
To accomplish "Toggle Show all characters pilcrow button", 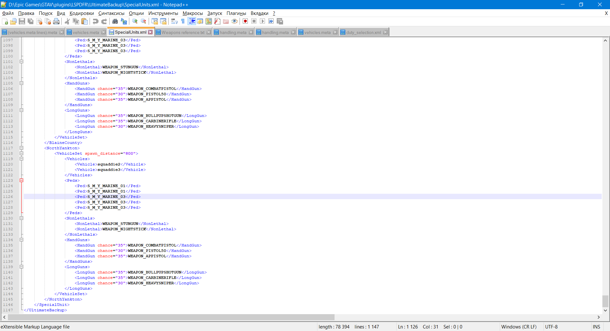I will (x=183, y=21).
